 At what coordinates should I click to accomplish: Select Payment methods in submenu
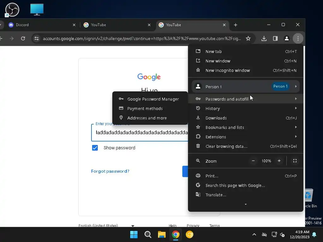coord(150,108)
